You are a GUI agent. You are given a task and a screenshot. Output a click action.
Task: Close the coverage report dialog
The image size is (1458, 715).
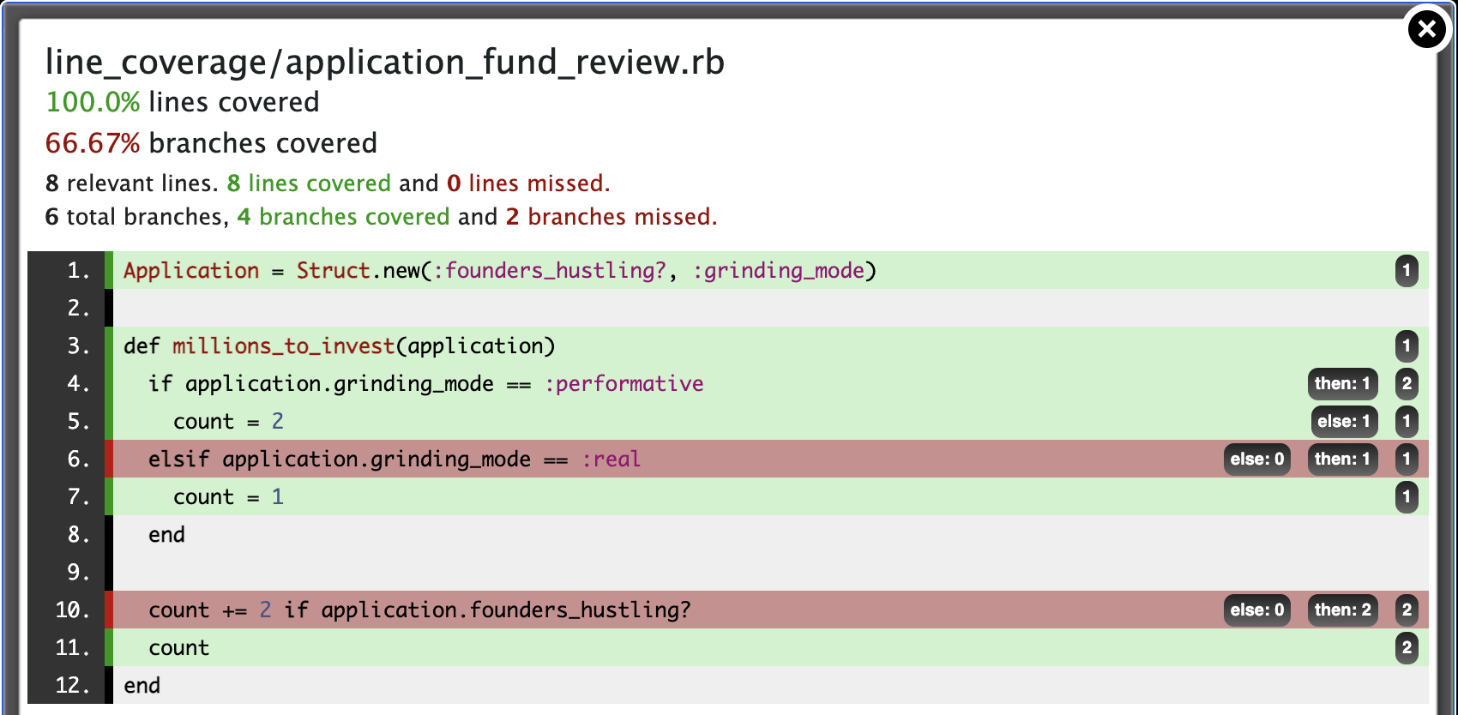[1426, 30]
